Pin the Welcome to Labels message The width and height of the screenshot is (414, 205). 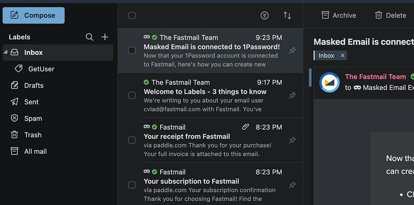(x=292, y=95)
